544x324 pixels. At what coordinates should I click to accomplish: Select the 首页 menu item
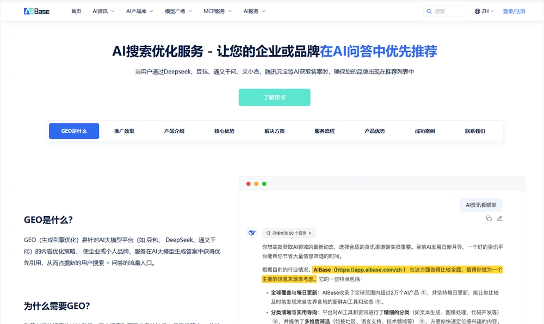point(76,10)
